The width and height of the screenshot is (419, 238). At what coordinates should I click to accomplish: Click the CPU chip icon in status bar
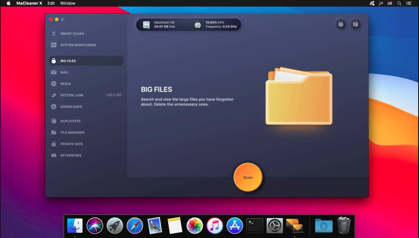(198, 25)
